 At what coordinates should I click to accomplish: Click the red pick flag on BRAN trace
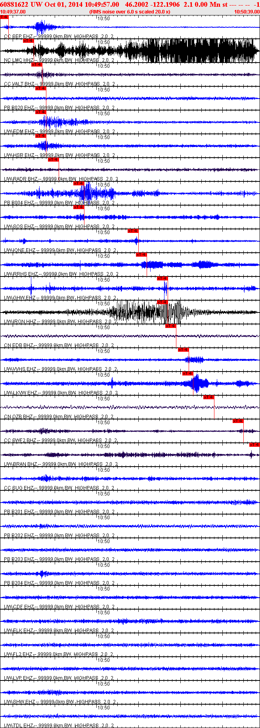pyautogui.click(x=254, y=445)
